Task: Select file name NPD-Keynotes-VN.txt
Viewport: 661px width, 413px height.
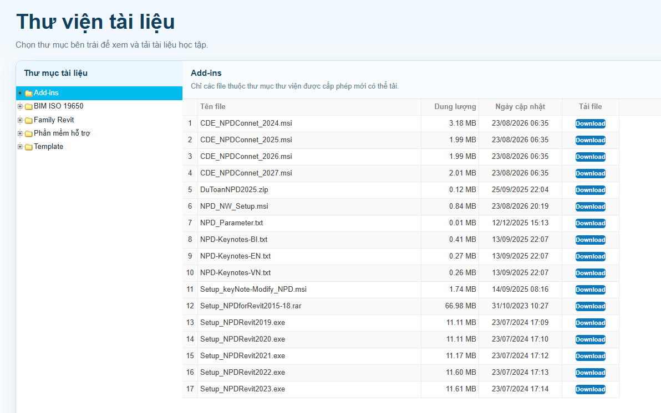Action: pyautogui.click(x=235, y=272)
